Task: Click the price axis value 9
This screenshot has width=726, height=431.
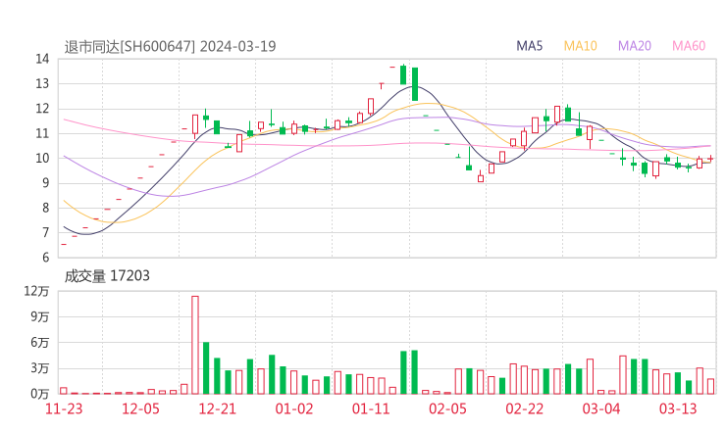Action: click(x=45, y=183)
